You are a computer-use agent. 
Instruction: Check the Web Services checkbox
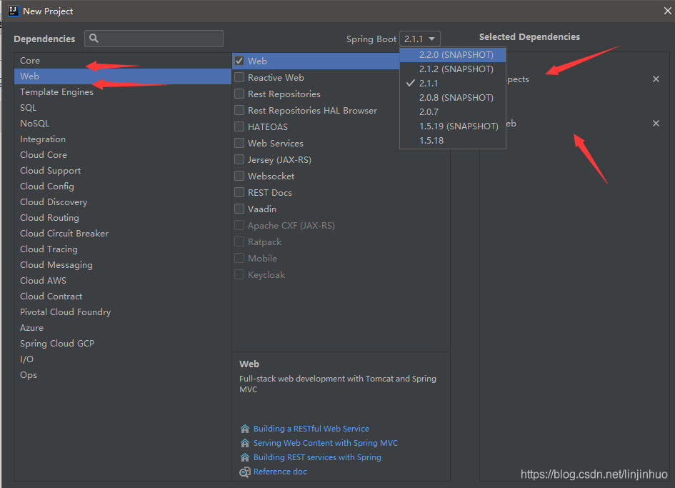pyautogui.click(x=239, y=143)
